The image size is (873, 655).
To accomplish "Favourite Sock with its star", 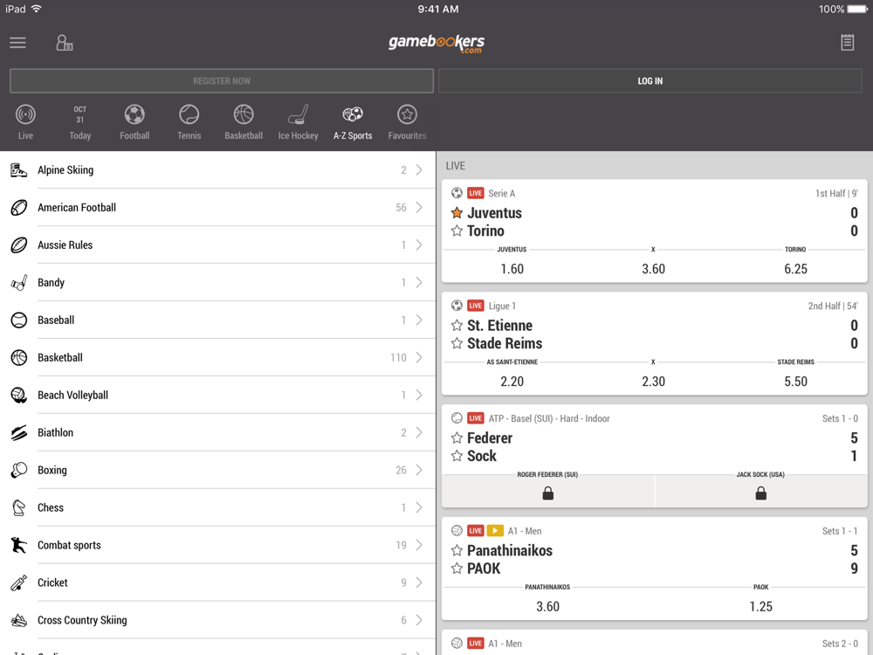I will [457, 456].
